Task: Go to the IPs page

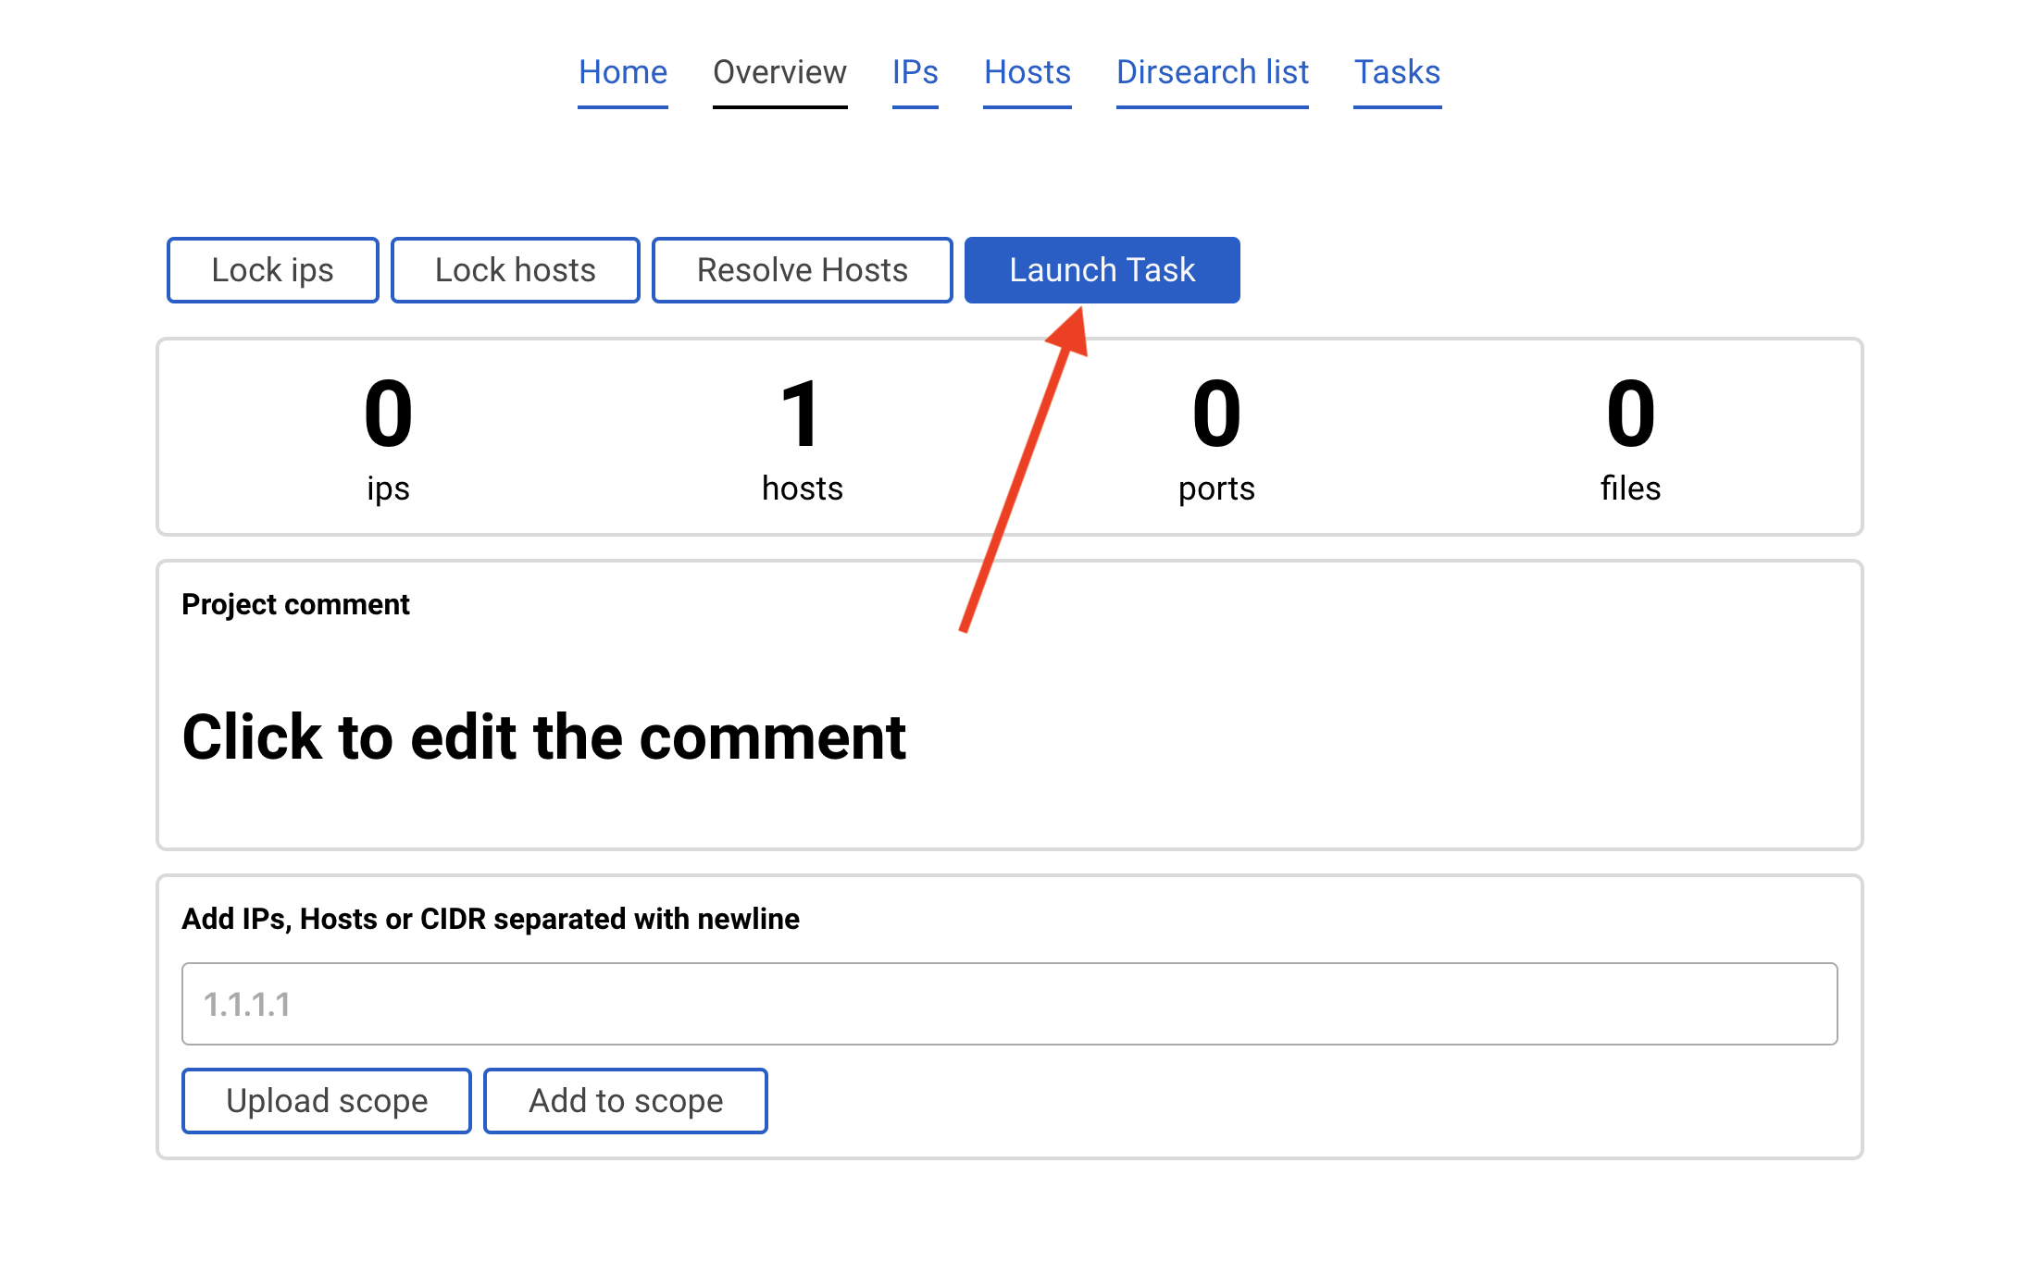Action: point(915,72)
